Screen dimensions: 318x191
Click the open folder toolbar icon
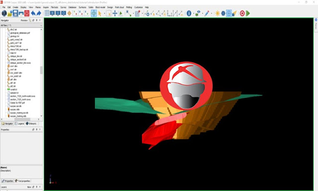tap(10, 13)
